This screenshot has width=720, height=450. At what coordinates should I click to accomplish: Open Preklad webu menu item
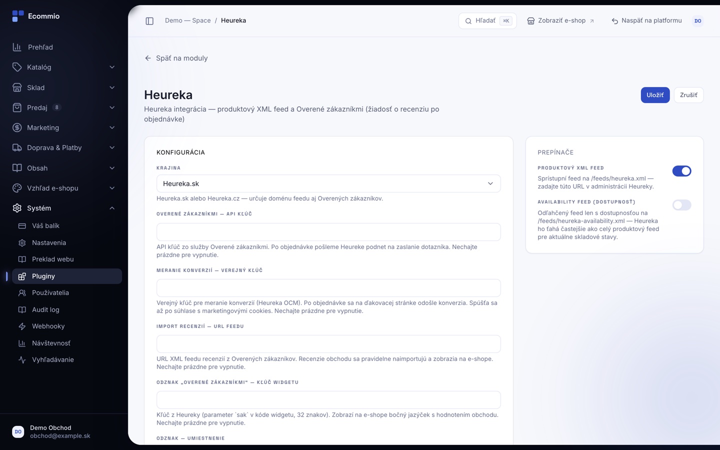[x=67, y=259]
